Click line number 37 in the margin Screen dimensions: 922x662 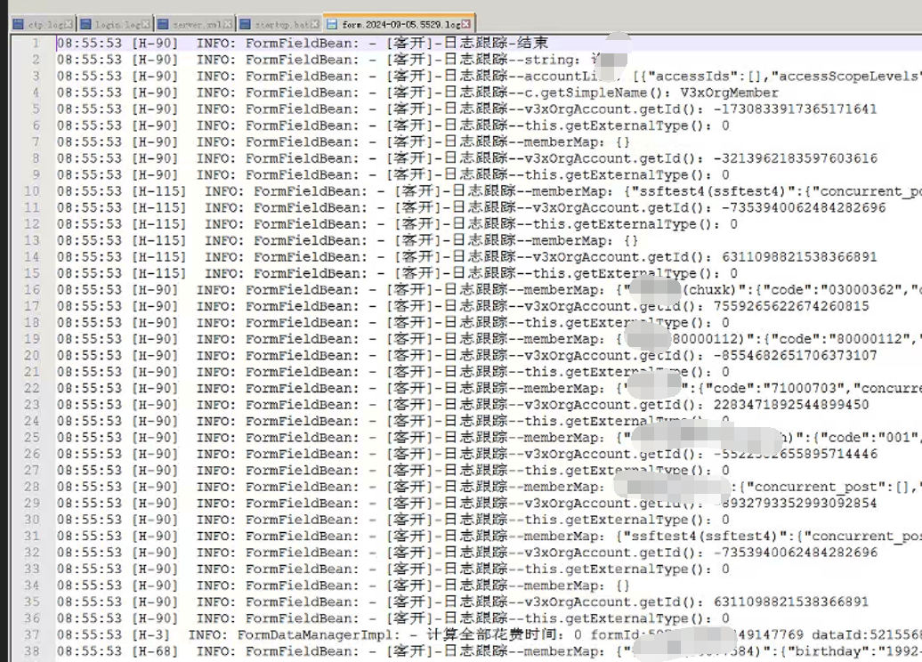click(32, 635)
